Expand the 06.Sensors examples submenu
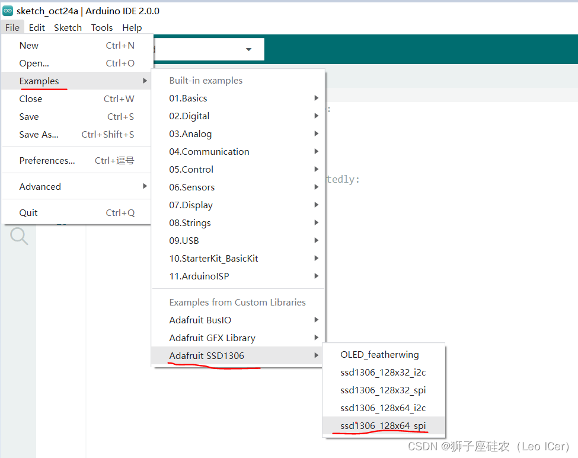Viewport: 578px width, 458px height. 238,187
